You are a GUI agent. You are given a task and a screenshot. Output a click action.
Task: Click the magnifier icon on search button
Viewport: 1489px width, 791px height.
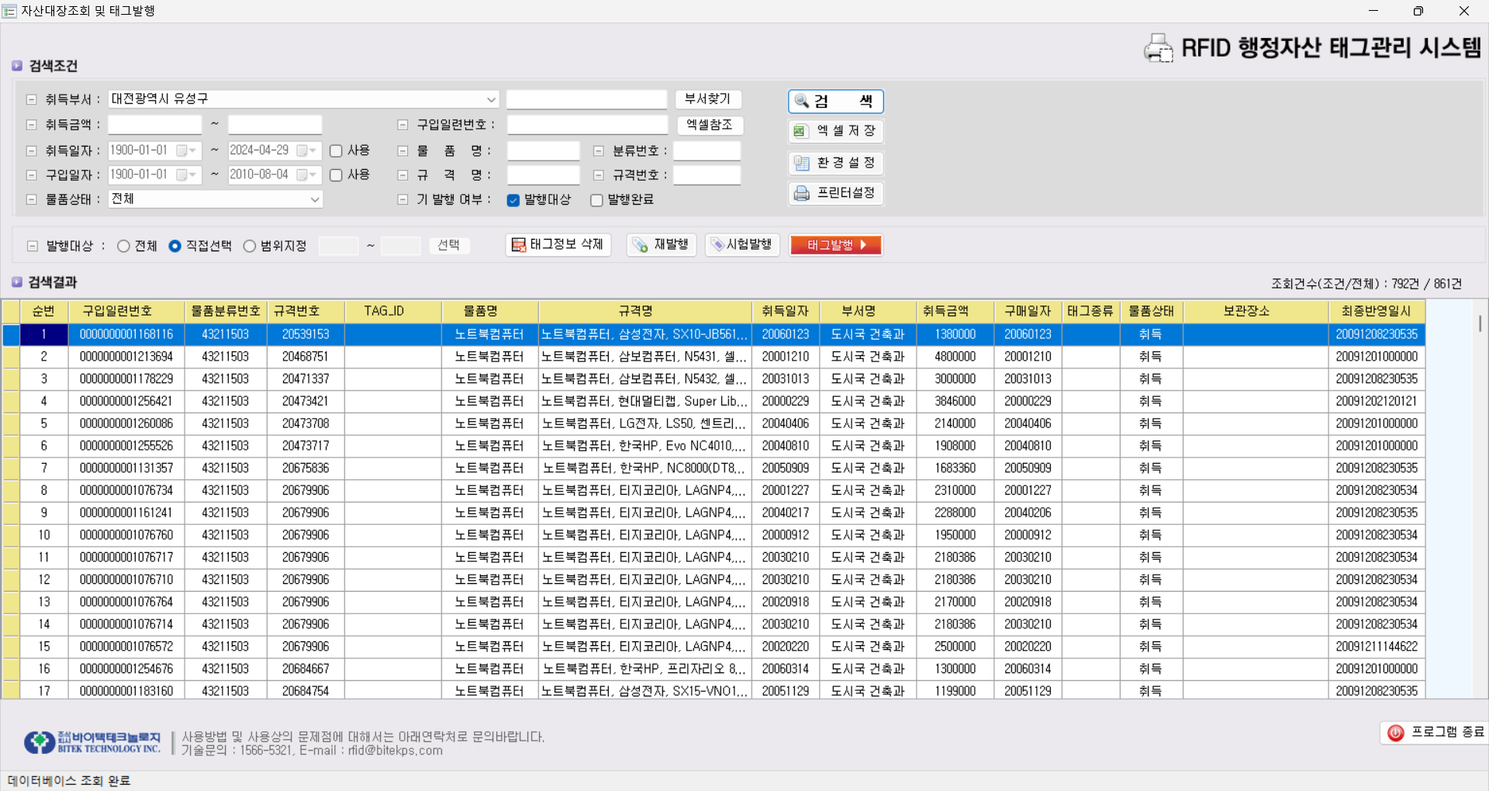pos(802,101)
